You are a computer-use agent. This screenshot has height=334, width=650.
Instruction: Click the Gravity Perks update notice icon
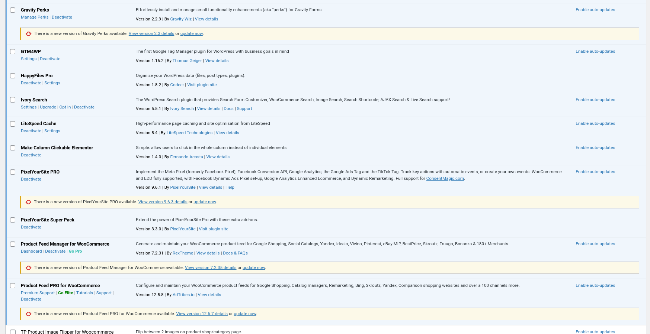[28, 34]
